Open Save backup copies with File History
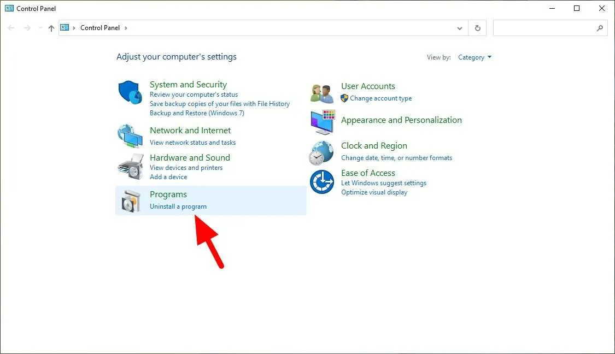Viewport: 615px width, 354px height. pos(220,104)
